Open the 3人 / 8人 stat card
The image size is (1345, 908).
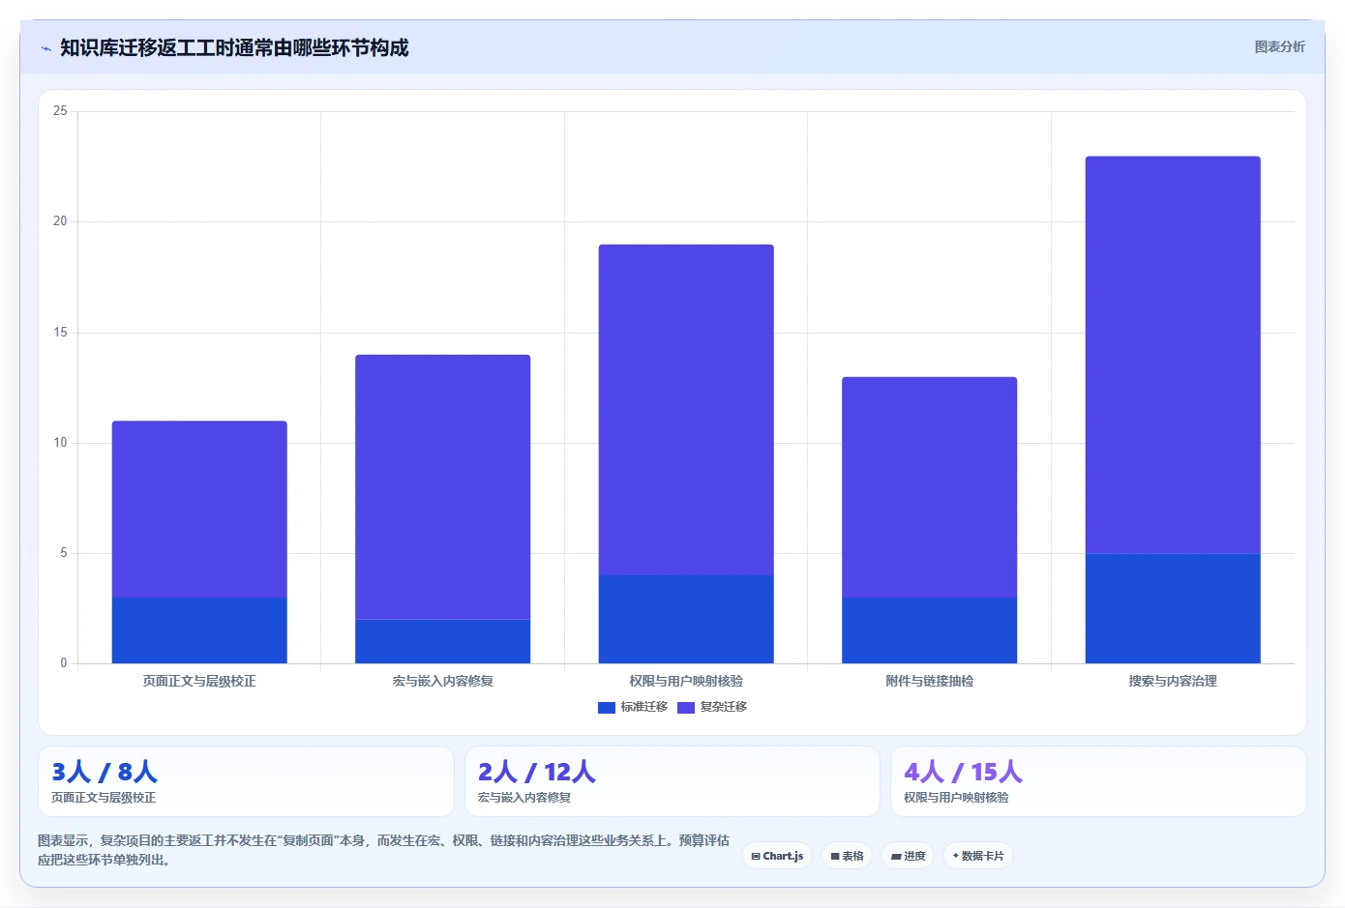[x=246, y=781]
